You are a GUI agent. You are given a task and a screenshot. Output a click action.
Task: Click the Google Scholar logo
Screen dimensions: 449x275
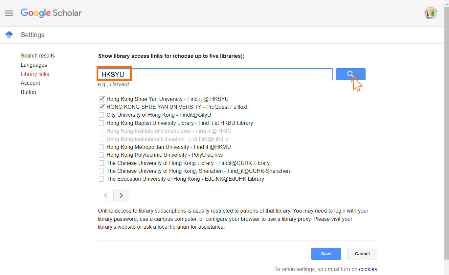point(51,13)
